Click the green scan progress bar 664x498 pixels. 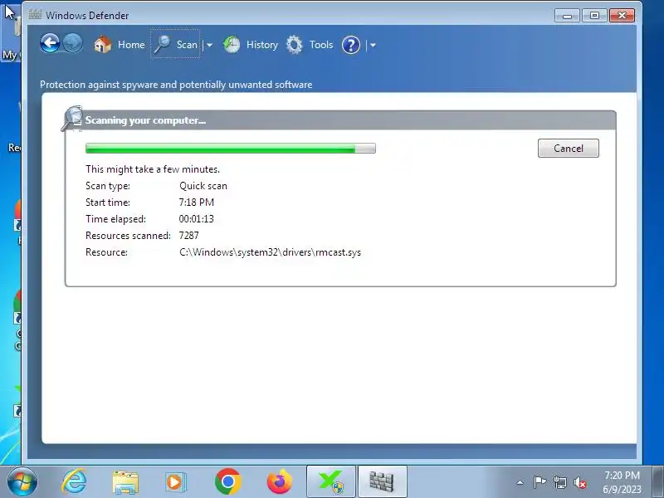coord(231,149)
